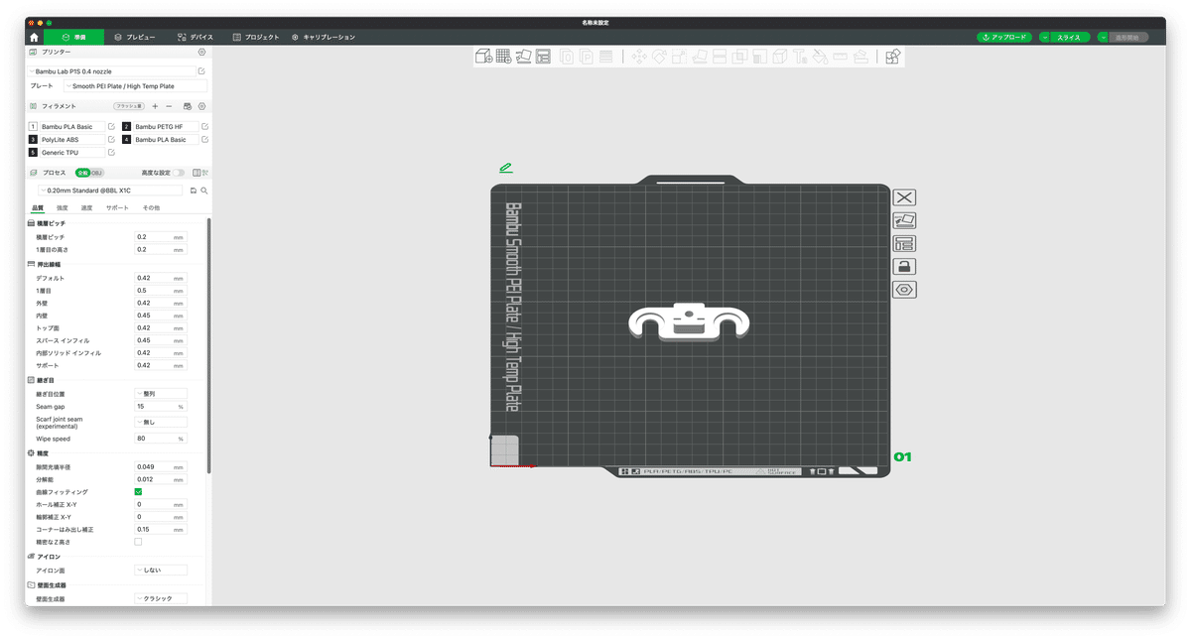Click the plate's arrange icon
Image resolution: width=1191 pixels, height=639 pixels.
[905, 243]
